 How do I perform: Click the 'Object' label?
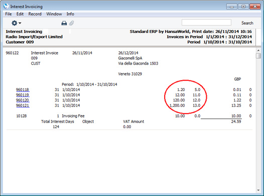point(88,121)
